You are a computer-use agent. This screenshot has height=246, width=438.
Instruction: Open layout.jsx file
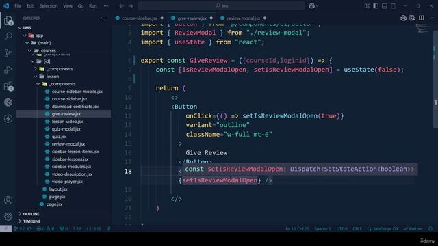tap(57, 189)
